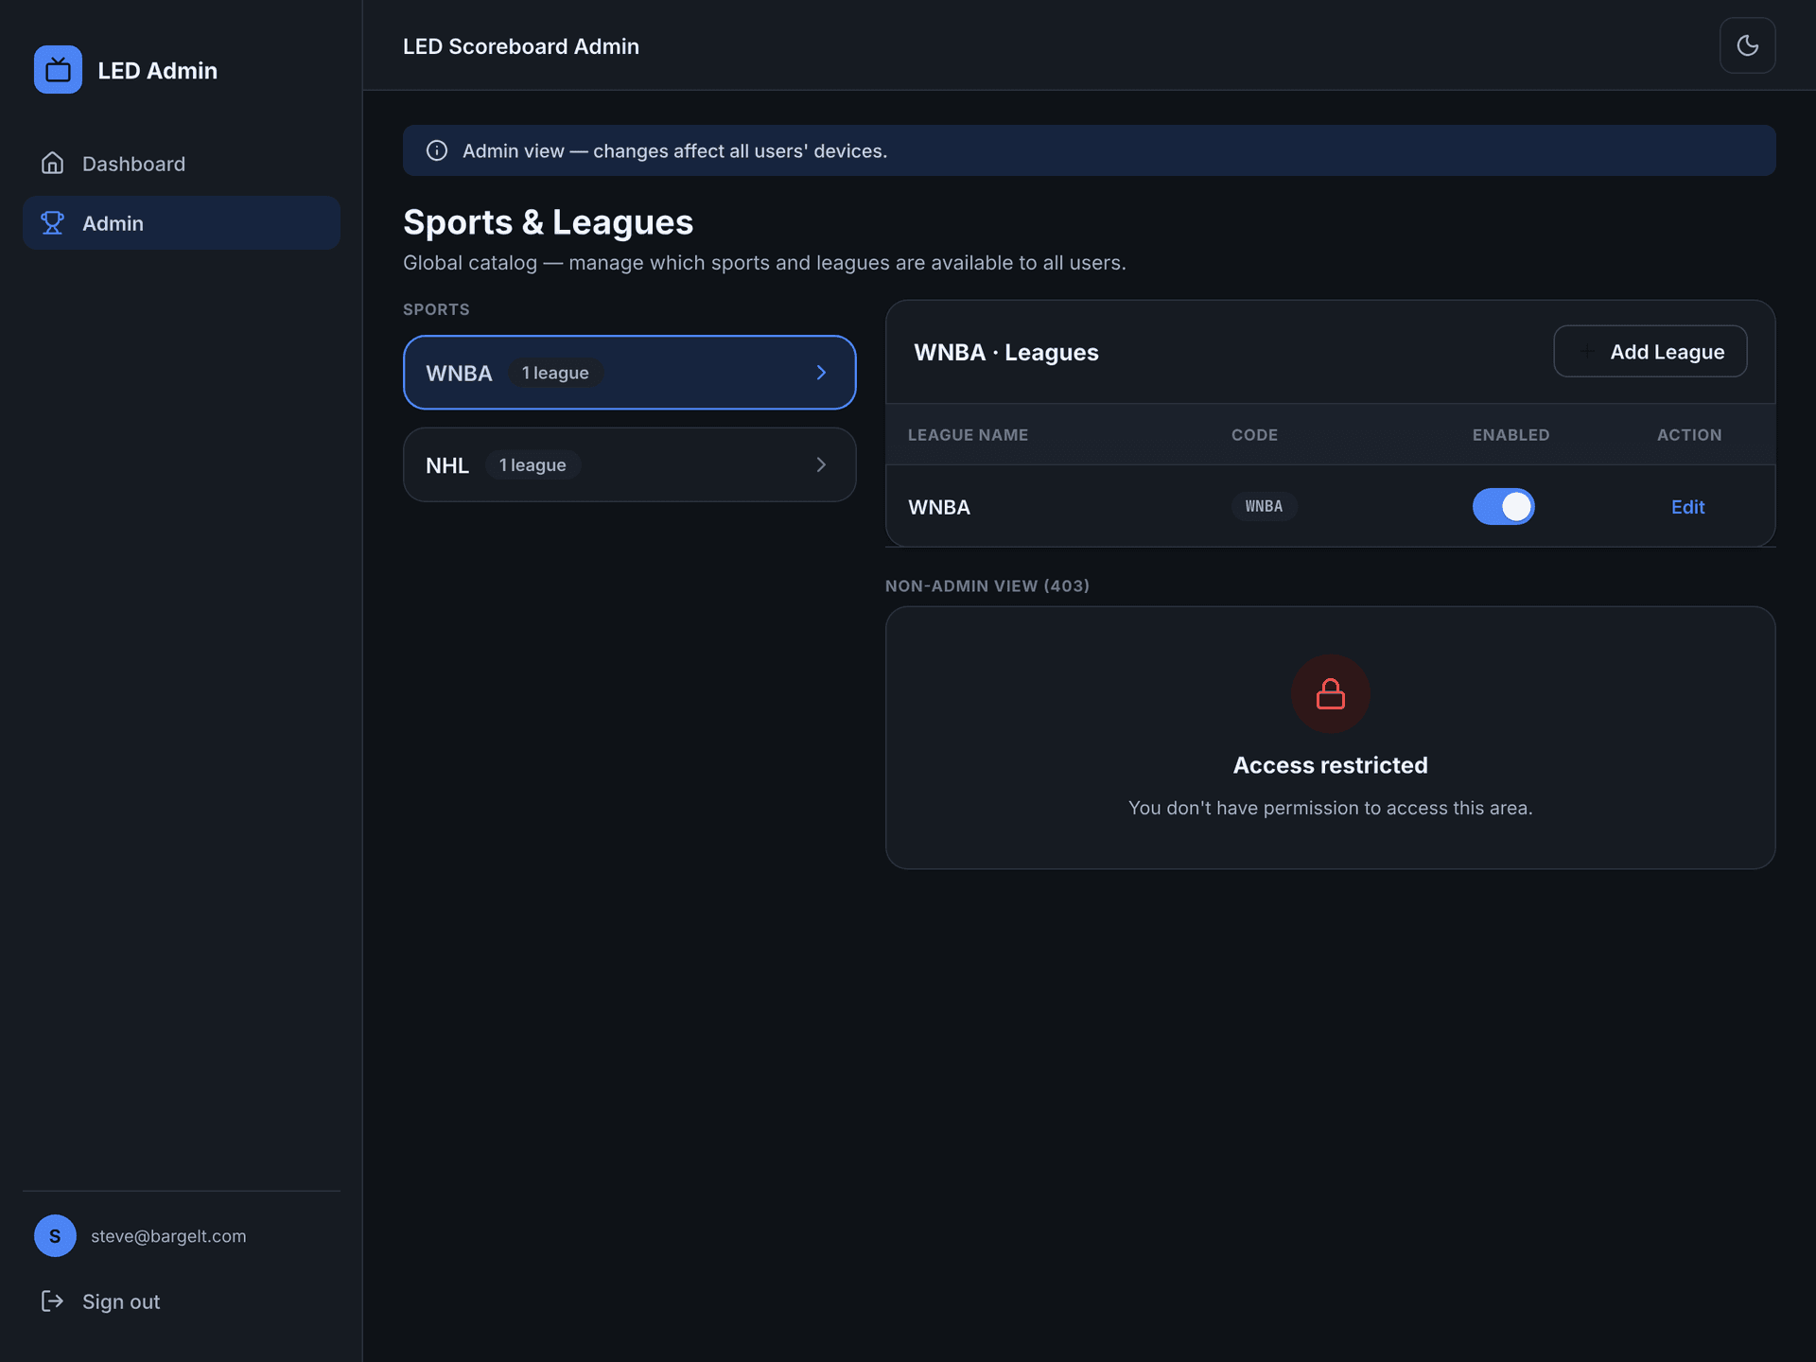Click the red lock icon

pos(1331,694)
